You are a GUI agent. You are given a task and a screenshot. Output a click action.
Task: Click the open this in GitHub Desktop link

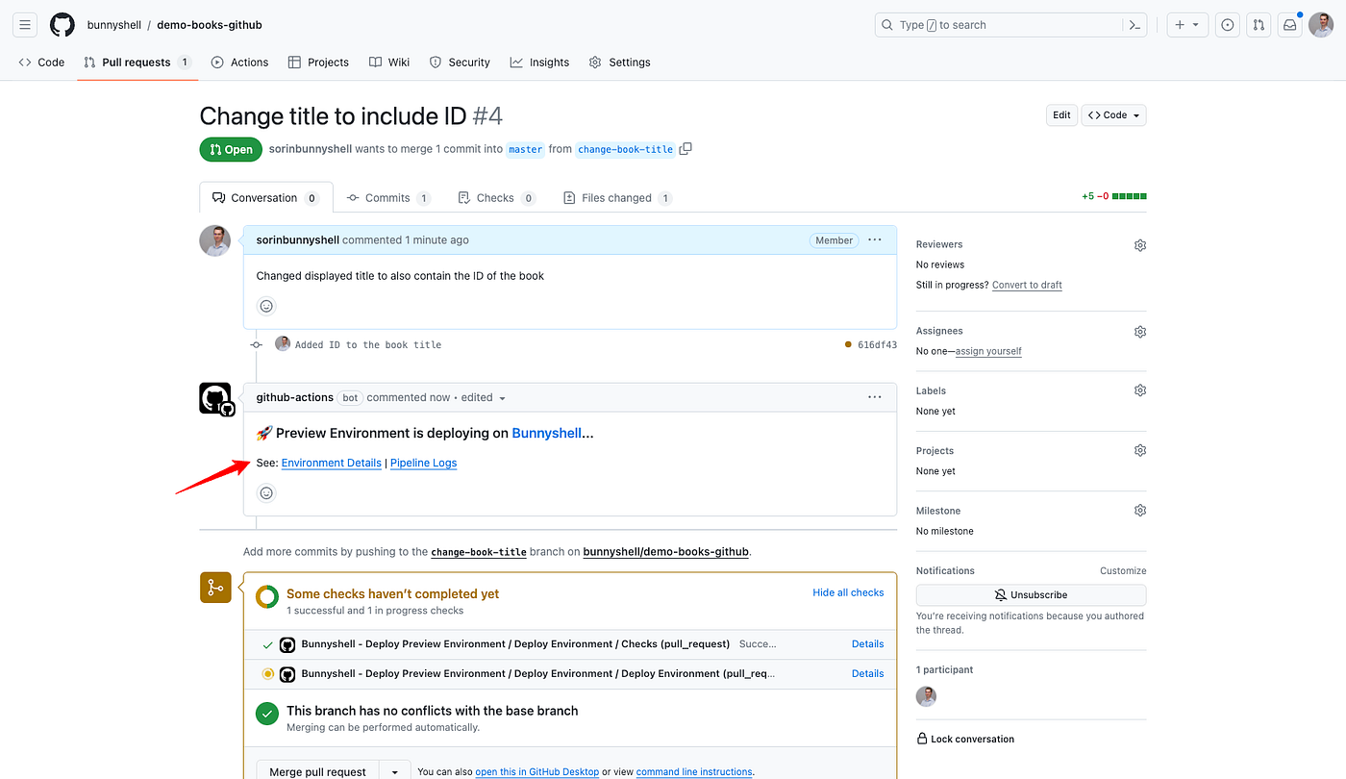coord(536,772)
